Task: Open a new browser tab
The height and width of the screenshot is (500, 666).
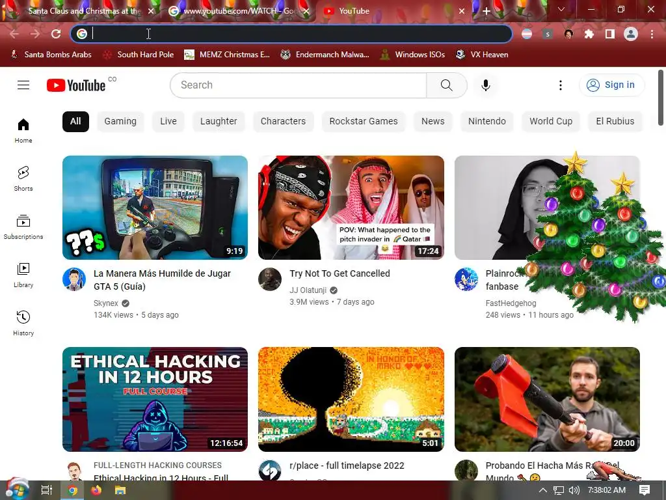Action: [x=486, y=11]
